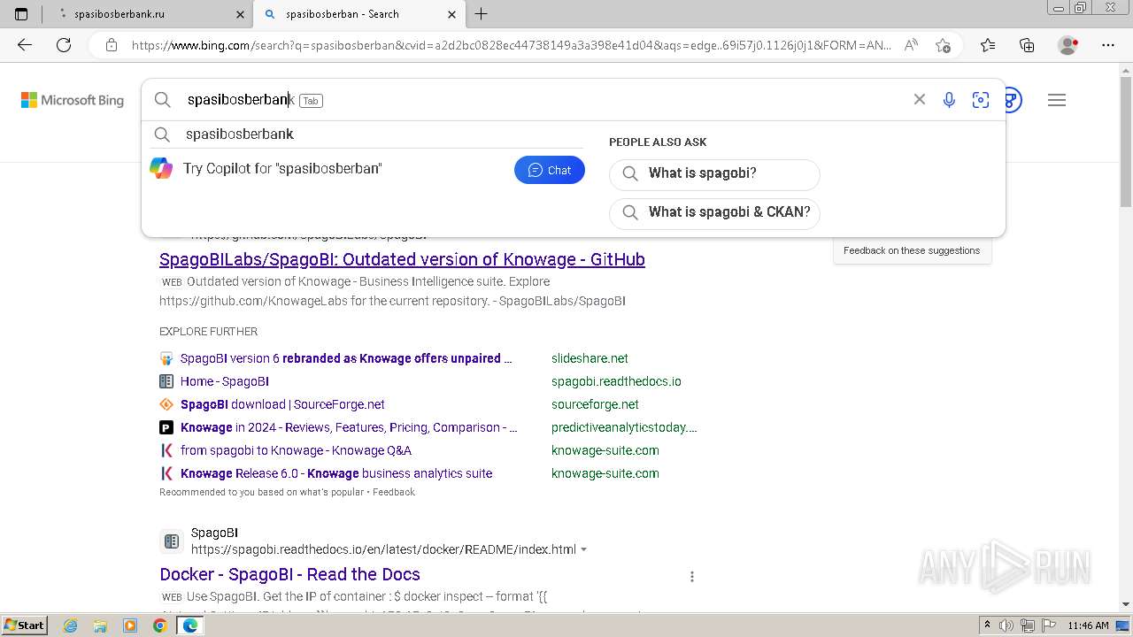Viewport: 1133px width, 637px height.
Task: Close the spasibosberbank.ru tab
Action: pos(240,14)
